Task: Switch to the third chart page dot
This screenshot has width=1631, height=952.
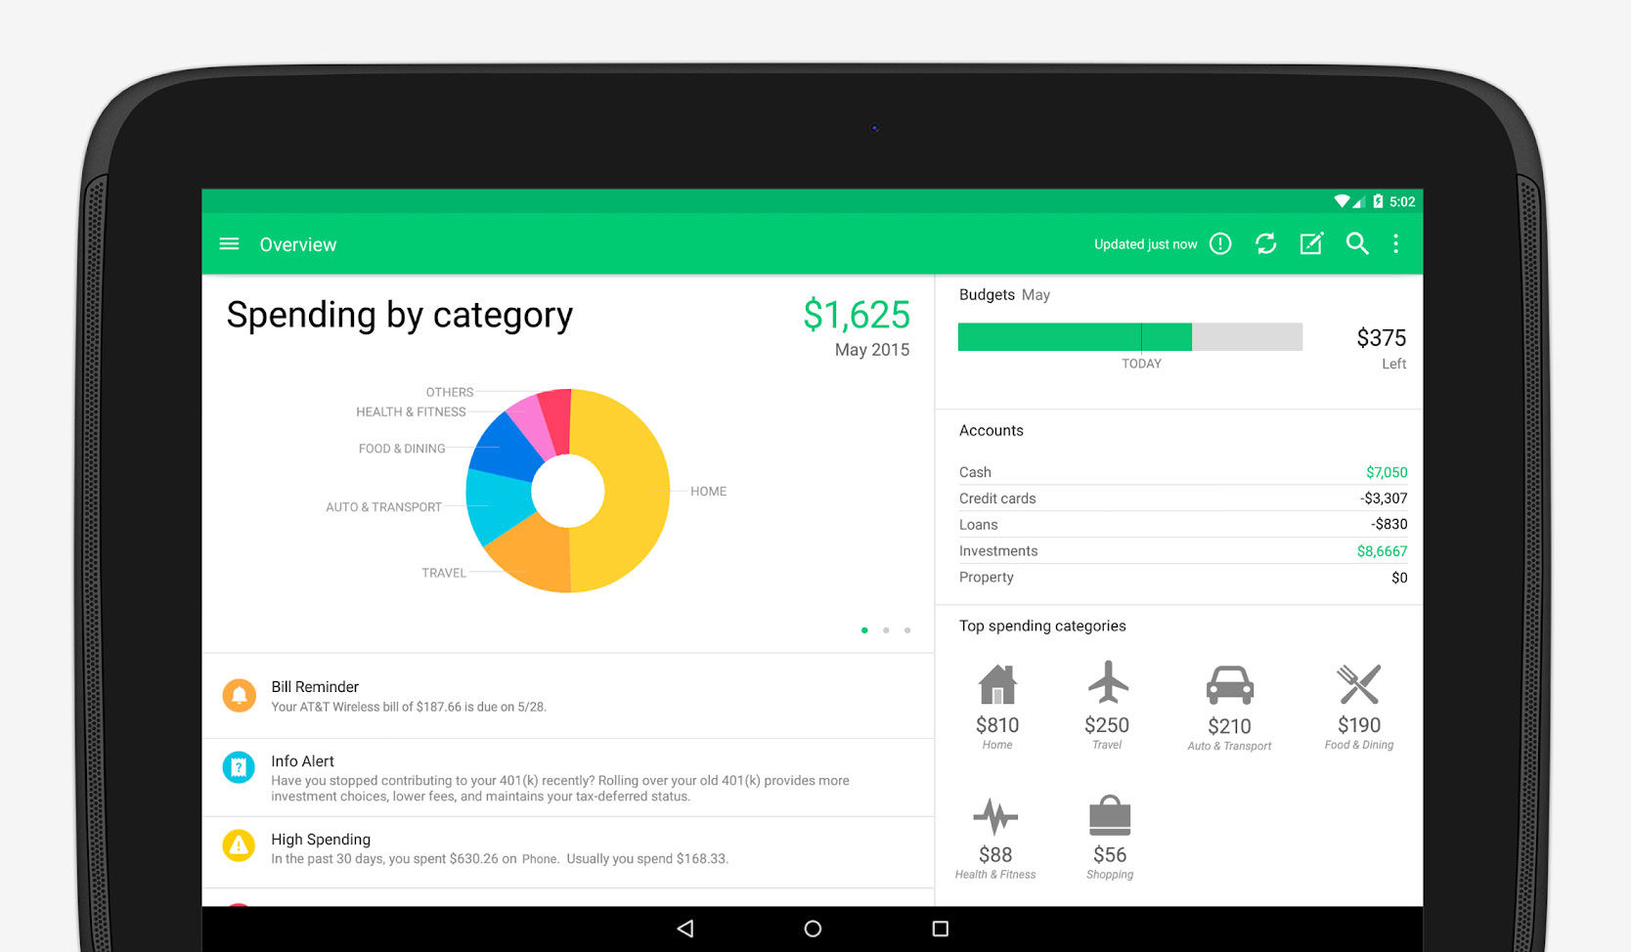Action: (x=907, y=630)
